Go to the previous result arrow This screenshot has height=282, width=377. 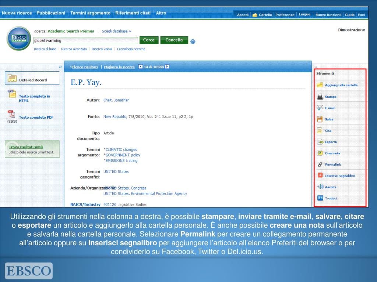tap(141, 67)
